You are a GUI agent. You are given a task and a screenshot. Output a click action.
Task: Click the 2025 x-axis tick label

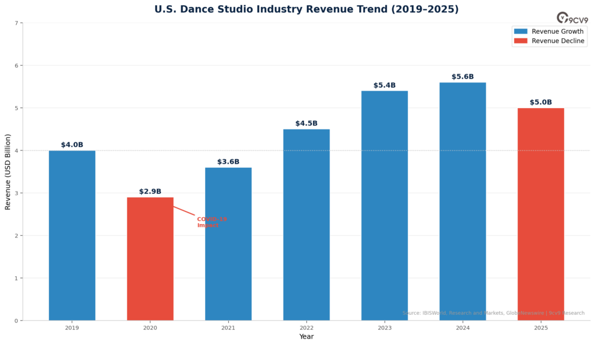pyautogui.click(x=541, y=328)
